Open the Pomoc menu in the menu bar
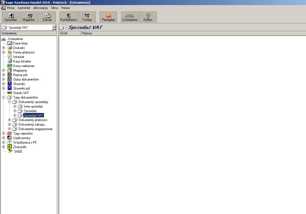This screenshot has height=214, width=306. tap(65, 8)
